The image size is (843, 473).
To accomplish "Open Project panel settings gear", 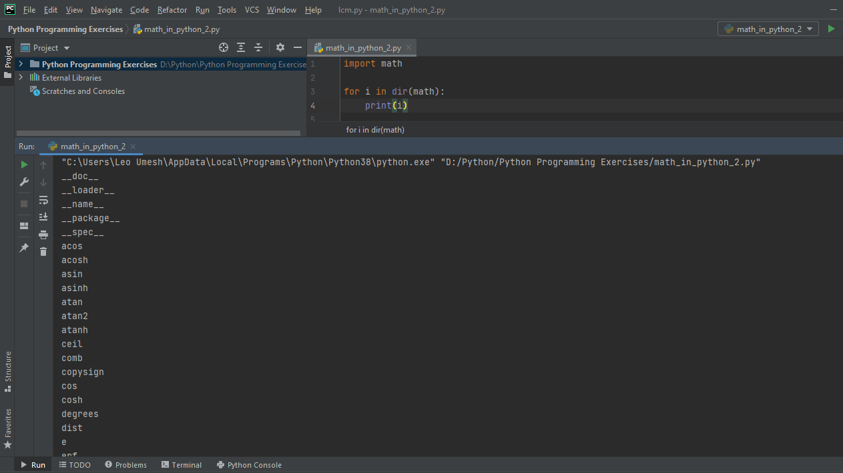I will (x=280, y=47).
